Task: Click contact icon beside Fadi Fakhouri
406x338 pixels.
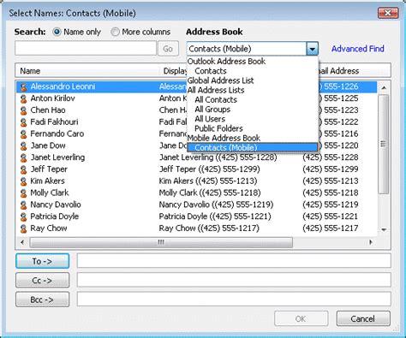Action: point(24,122)
